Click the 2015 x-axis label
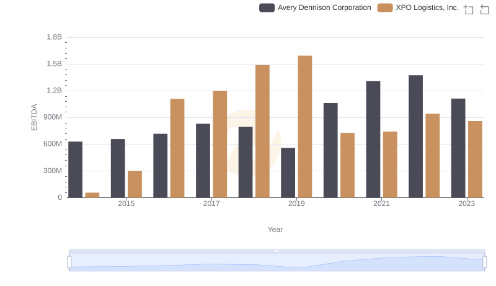This screenshot has height=286, width=496. (126, 203)
